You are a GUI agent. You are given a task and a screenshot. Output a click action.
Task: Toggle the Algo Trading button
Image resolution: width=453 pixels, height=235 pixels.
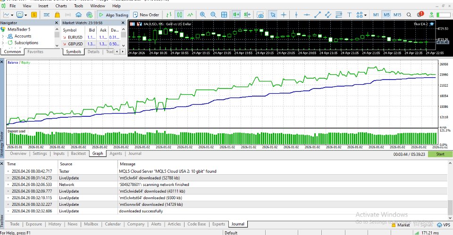(x=114, y=15)
